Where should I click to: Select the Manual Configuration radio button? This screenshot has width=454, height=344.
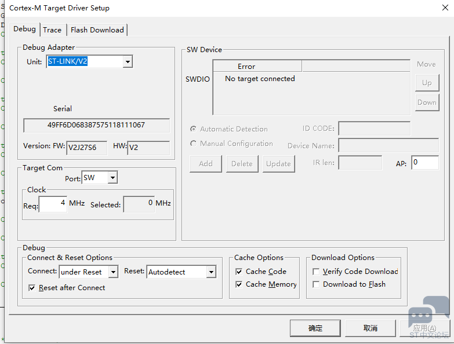coord(194,144)
